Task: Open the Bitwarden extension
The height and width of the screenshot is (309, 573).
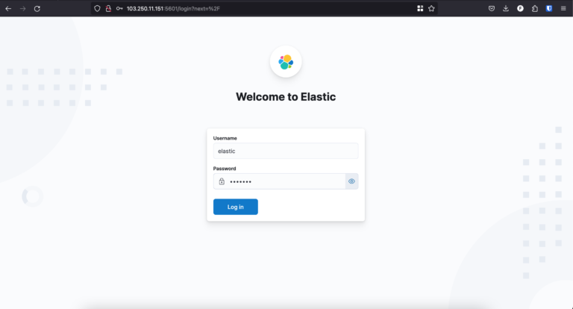Action: tap(549, 8)
